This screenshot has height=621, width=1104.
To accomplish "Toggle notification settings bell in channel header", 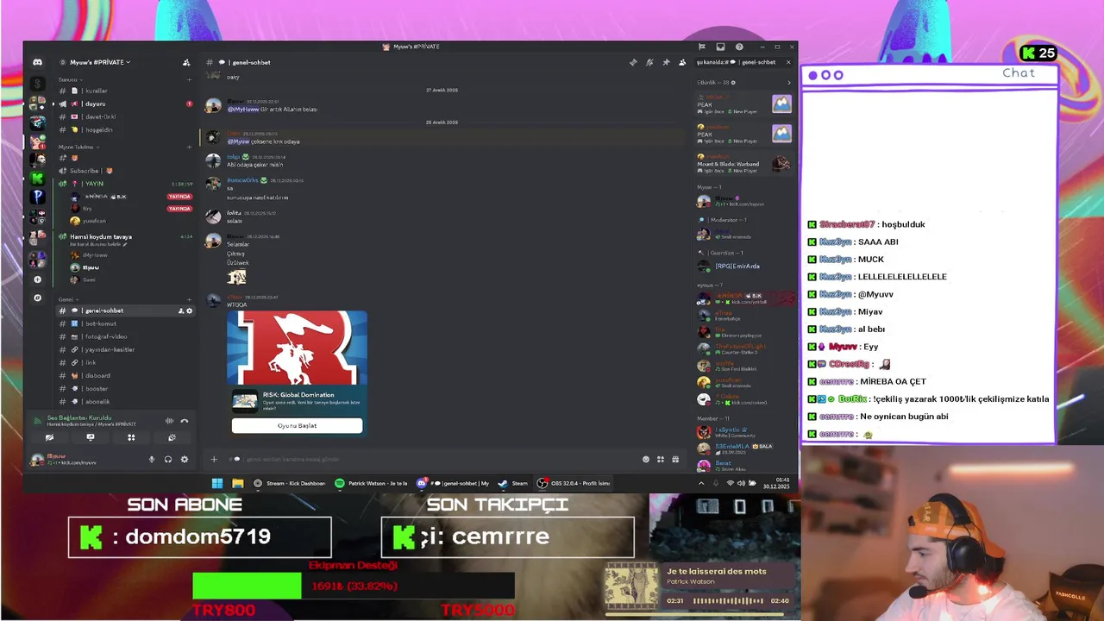I will (x=649, y=62).
